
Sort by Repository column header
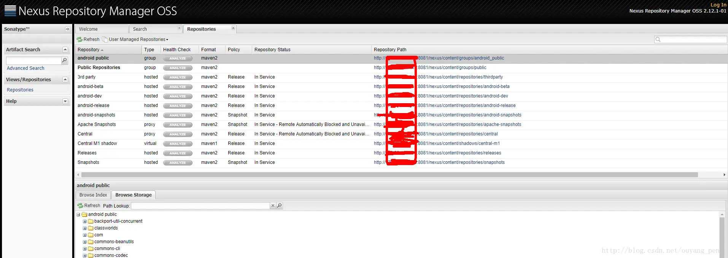click(108, 50)
